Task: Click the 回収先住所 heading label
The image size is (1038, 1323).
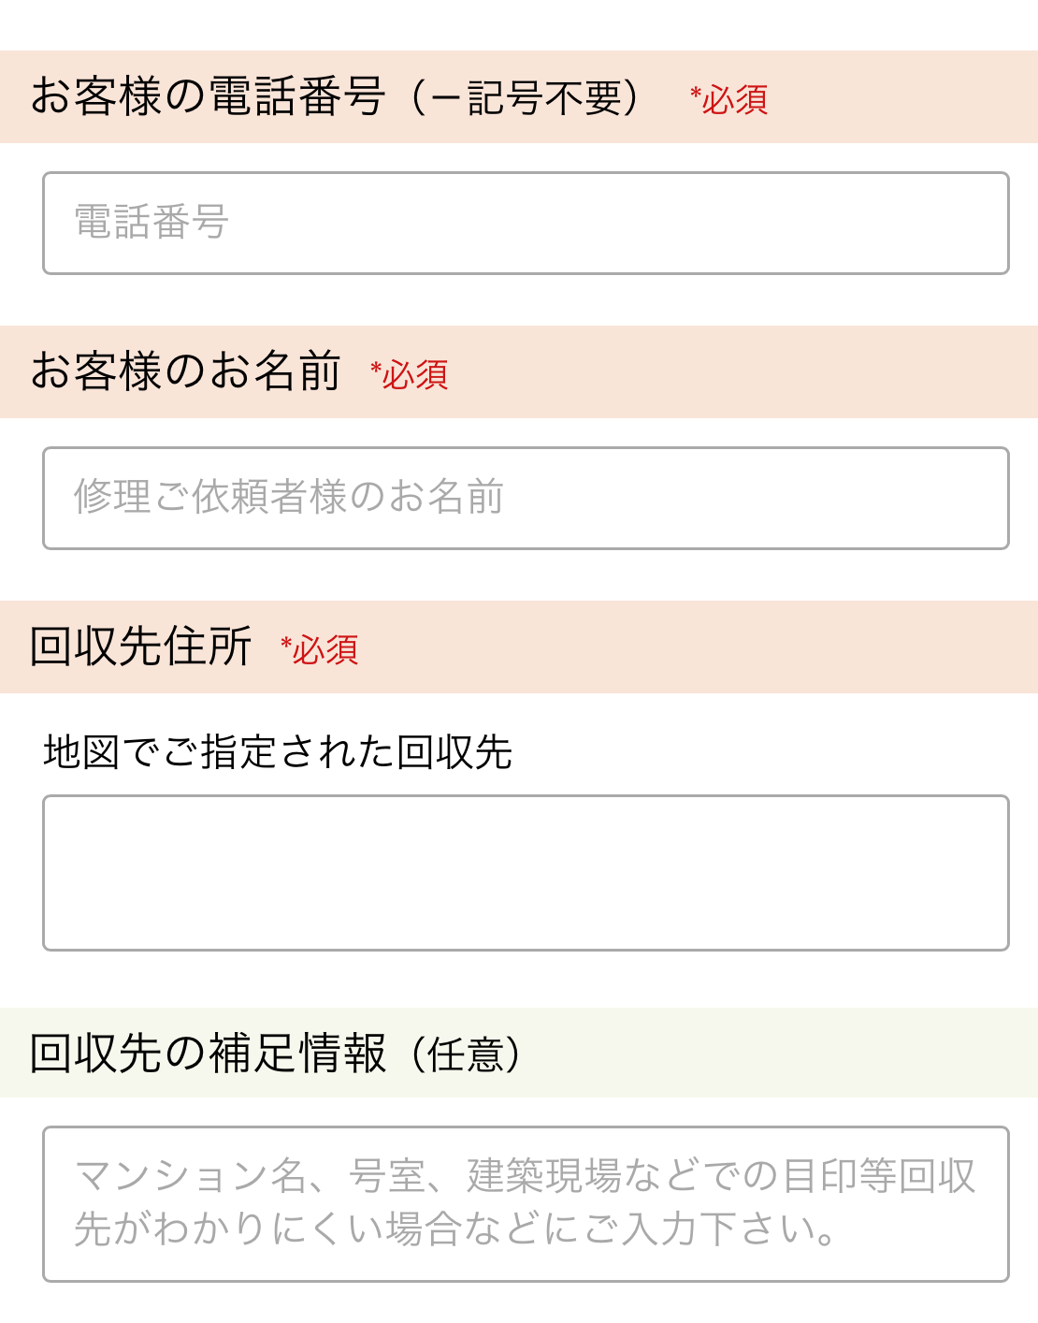Action: [140, 647]
